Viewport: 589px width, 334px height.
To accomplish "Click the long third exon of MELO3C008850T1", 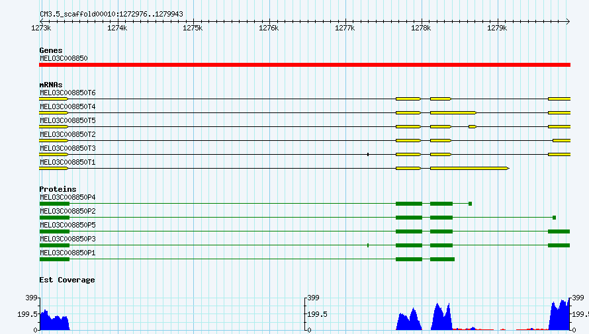I will click(470, 169).
